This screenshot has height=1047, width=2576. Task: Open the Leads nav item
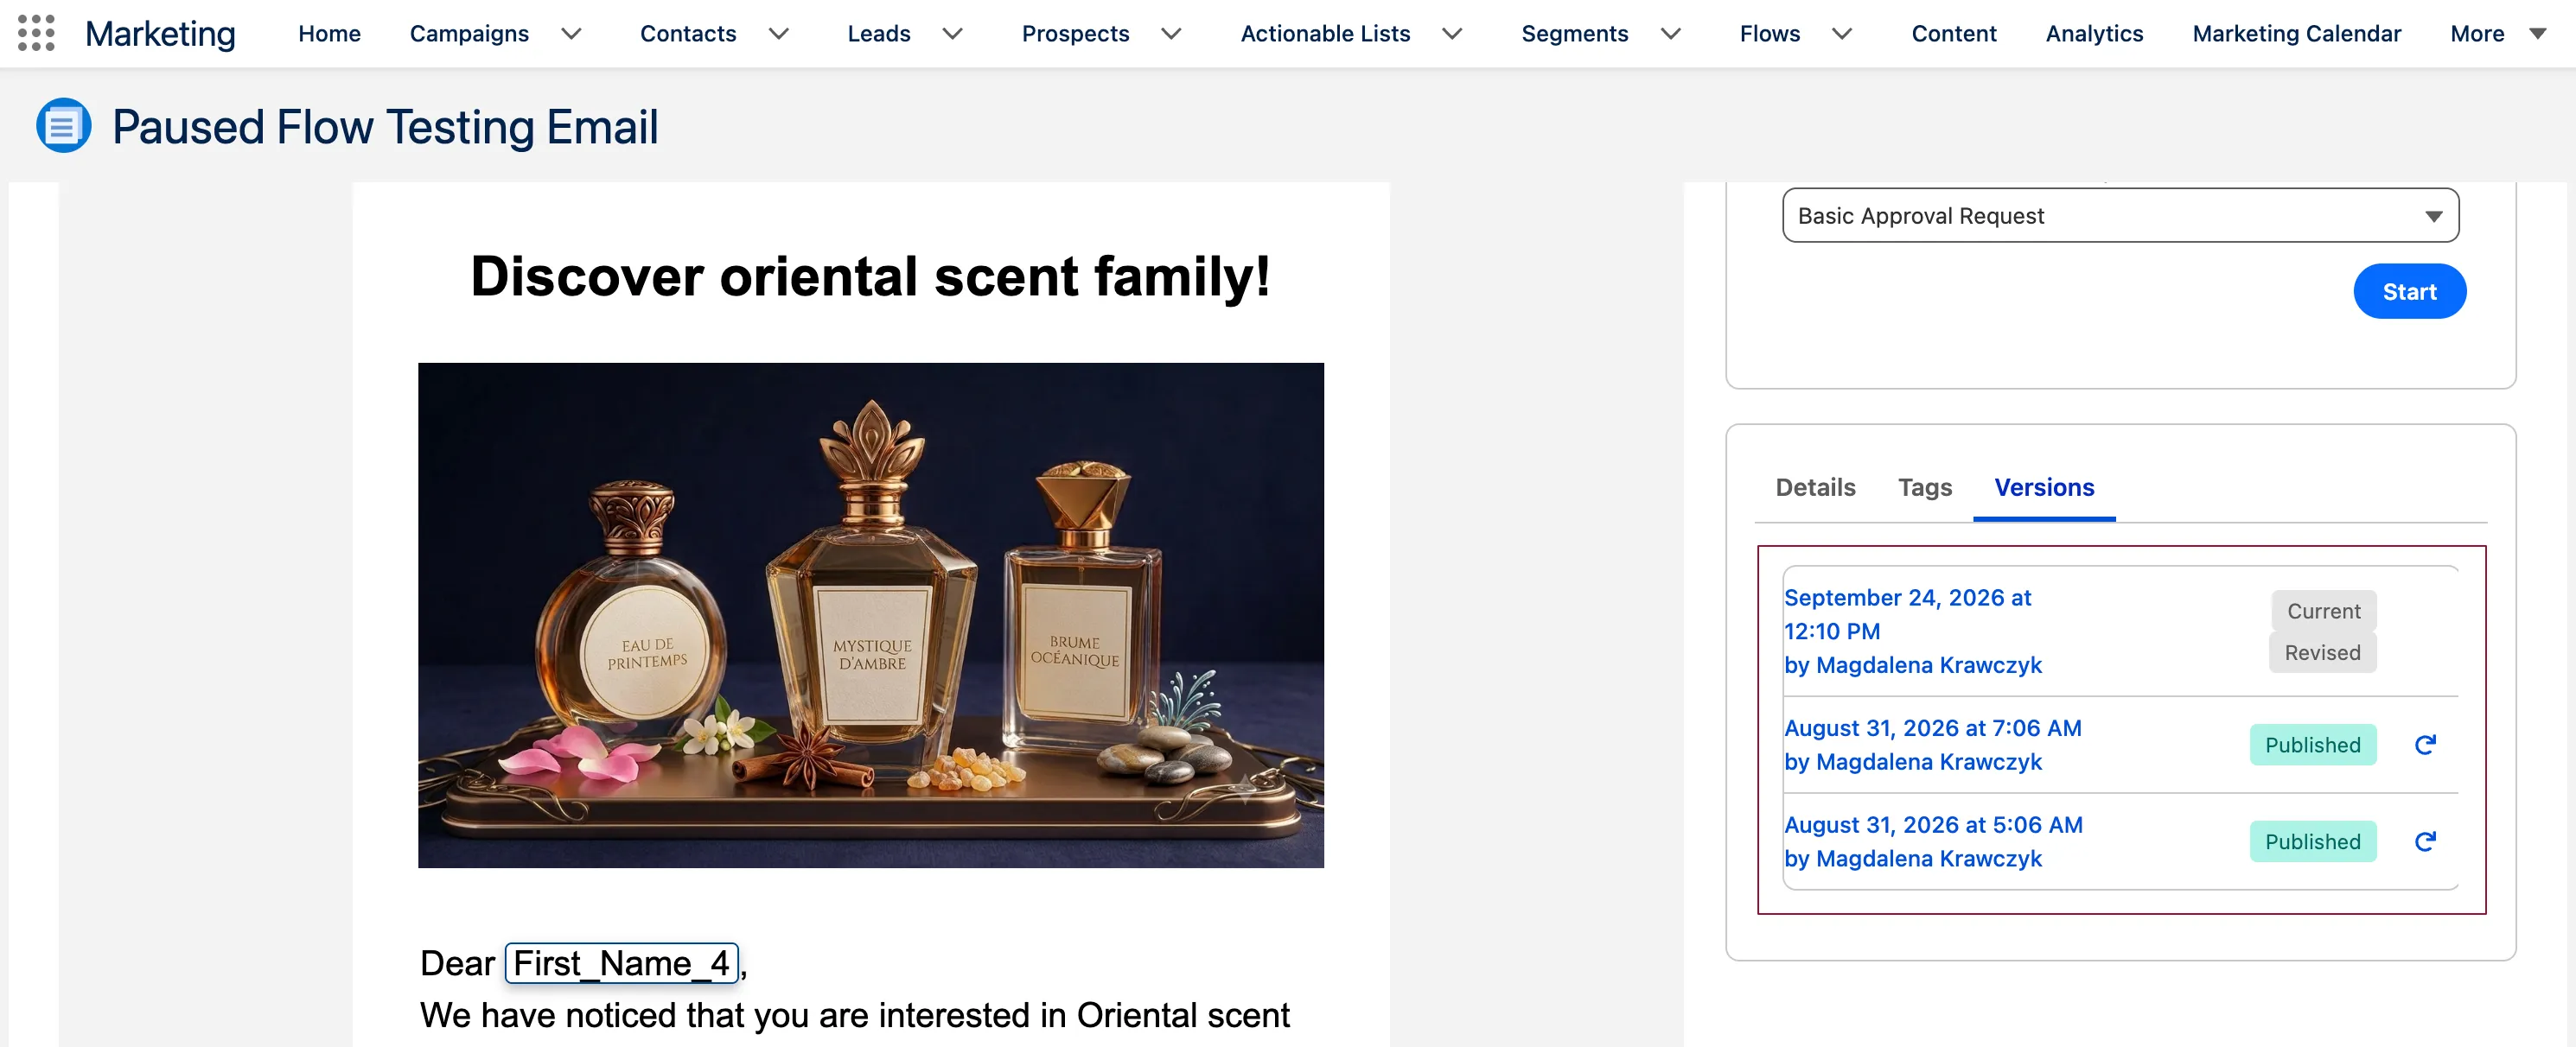(879, 34)
